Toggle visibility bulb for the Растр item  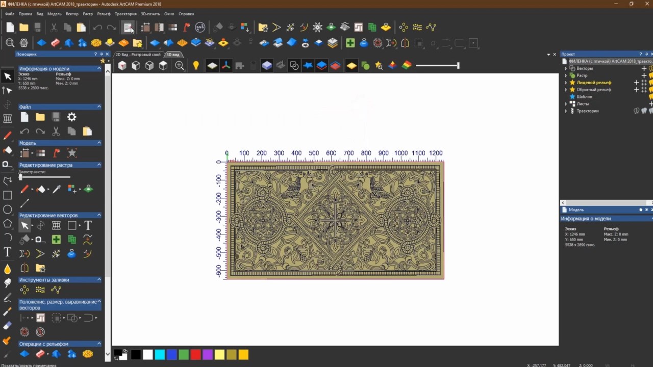pos(651,75)
